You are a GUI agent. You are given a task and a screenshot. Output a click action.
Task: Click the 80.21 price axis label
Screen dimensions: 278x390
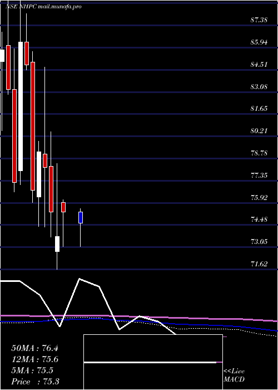(x=259, y=130)
